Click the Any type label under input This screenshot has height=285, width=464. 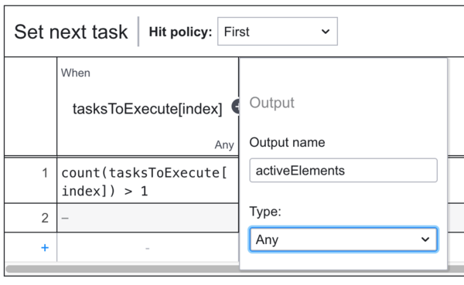[224, 145]
